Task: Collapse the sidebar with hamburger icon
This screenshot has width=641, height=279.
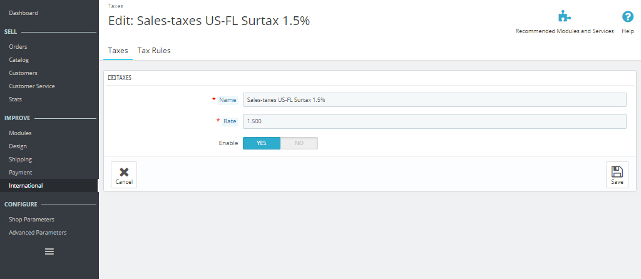Action: (49, 251)
